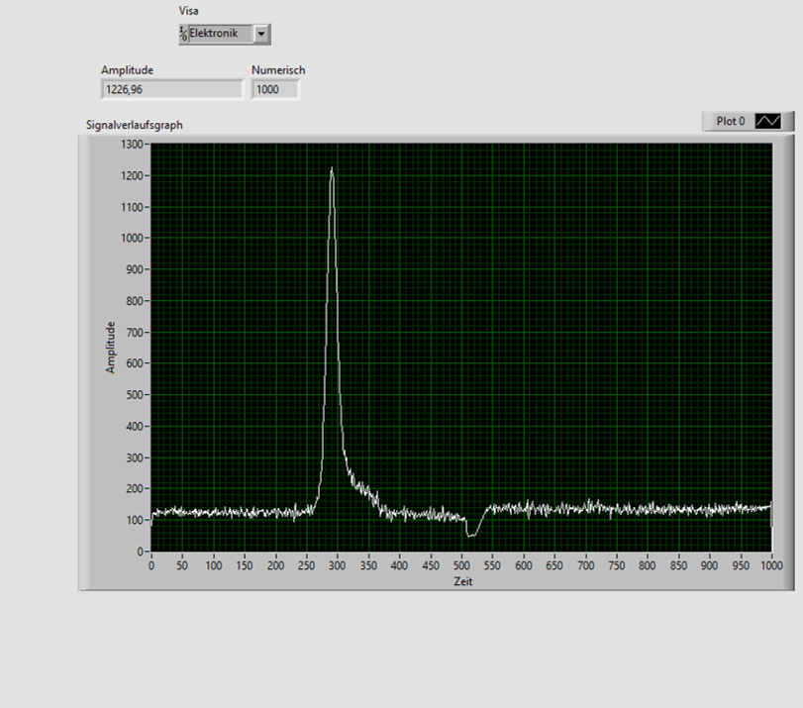Click the Numerisch caption label
The image size is (803, 708).
pos(278,70)
